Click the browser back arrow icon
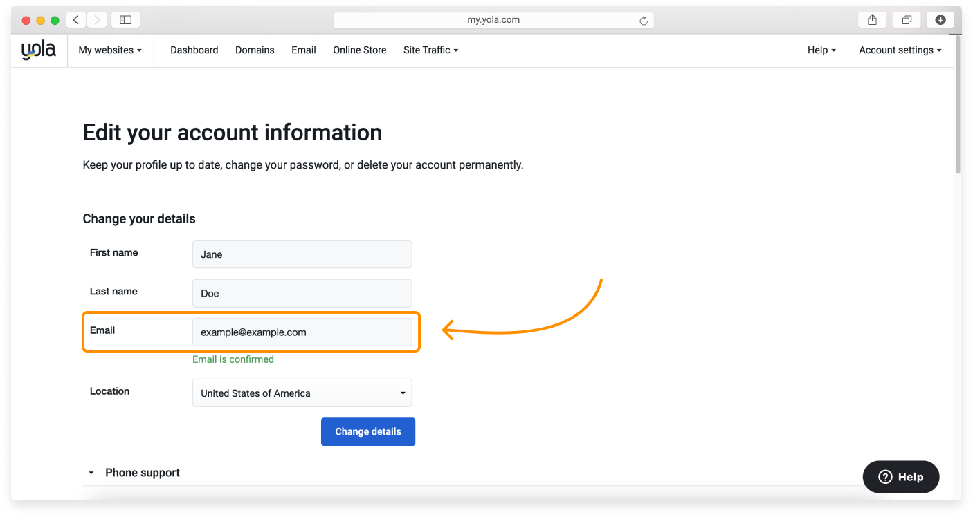 click(76, 19)
